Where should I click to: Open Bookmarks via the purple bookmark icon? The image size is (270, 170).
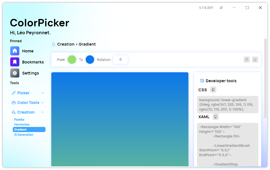click(15, 62)
